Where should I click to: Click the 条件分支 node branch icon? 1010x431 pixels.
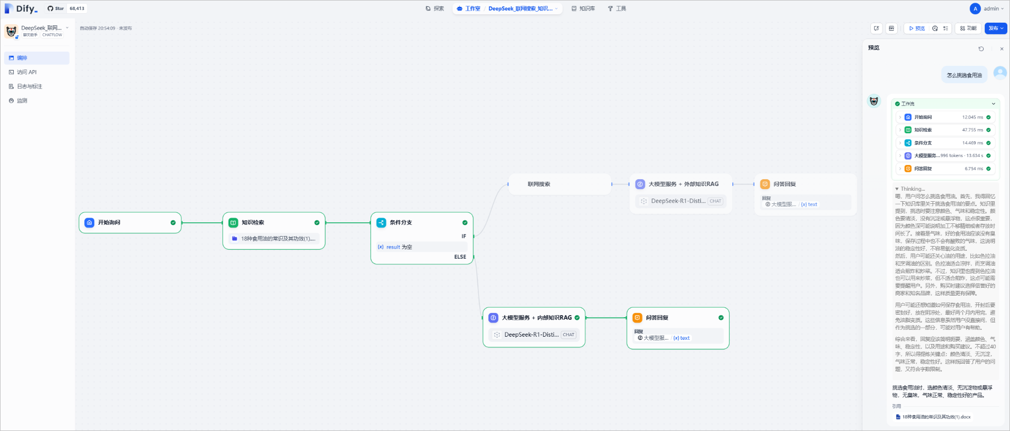[x=381, y=223]
